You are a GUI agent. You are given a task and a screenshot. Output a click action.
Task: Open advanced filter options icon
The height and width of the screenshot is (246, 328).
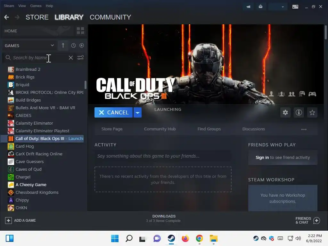(80, 58)
